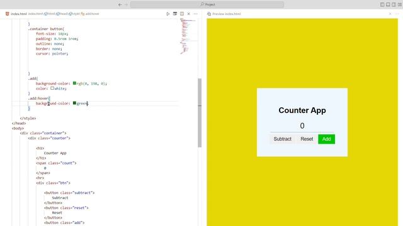Click the .add:hover selector line
The height and width of the screenshot is (226, 403).
(x=39, y=99)
